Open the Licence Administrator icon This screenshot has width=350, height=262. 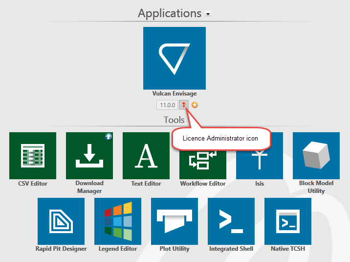coord(184,105)
